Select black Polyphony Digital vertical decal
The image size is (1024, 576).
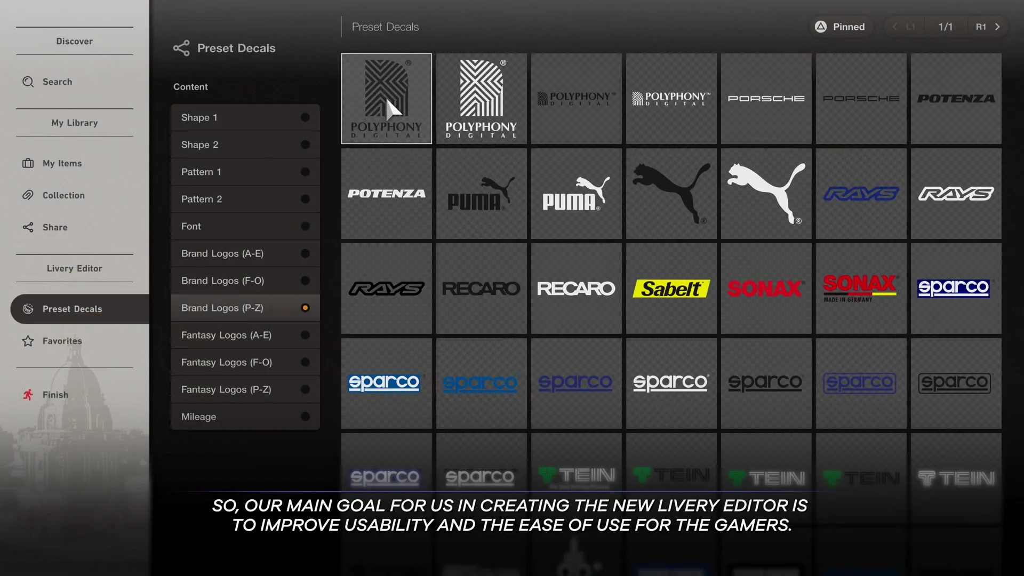(387, 99)
